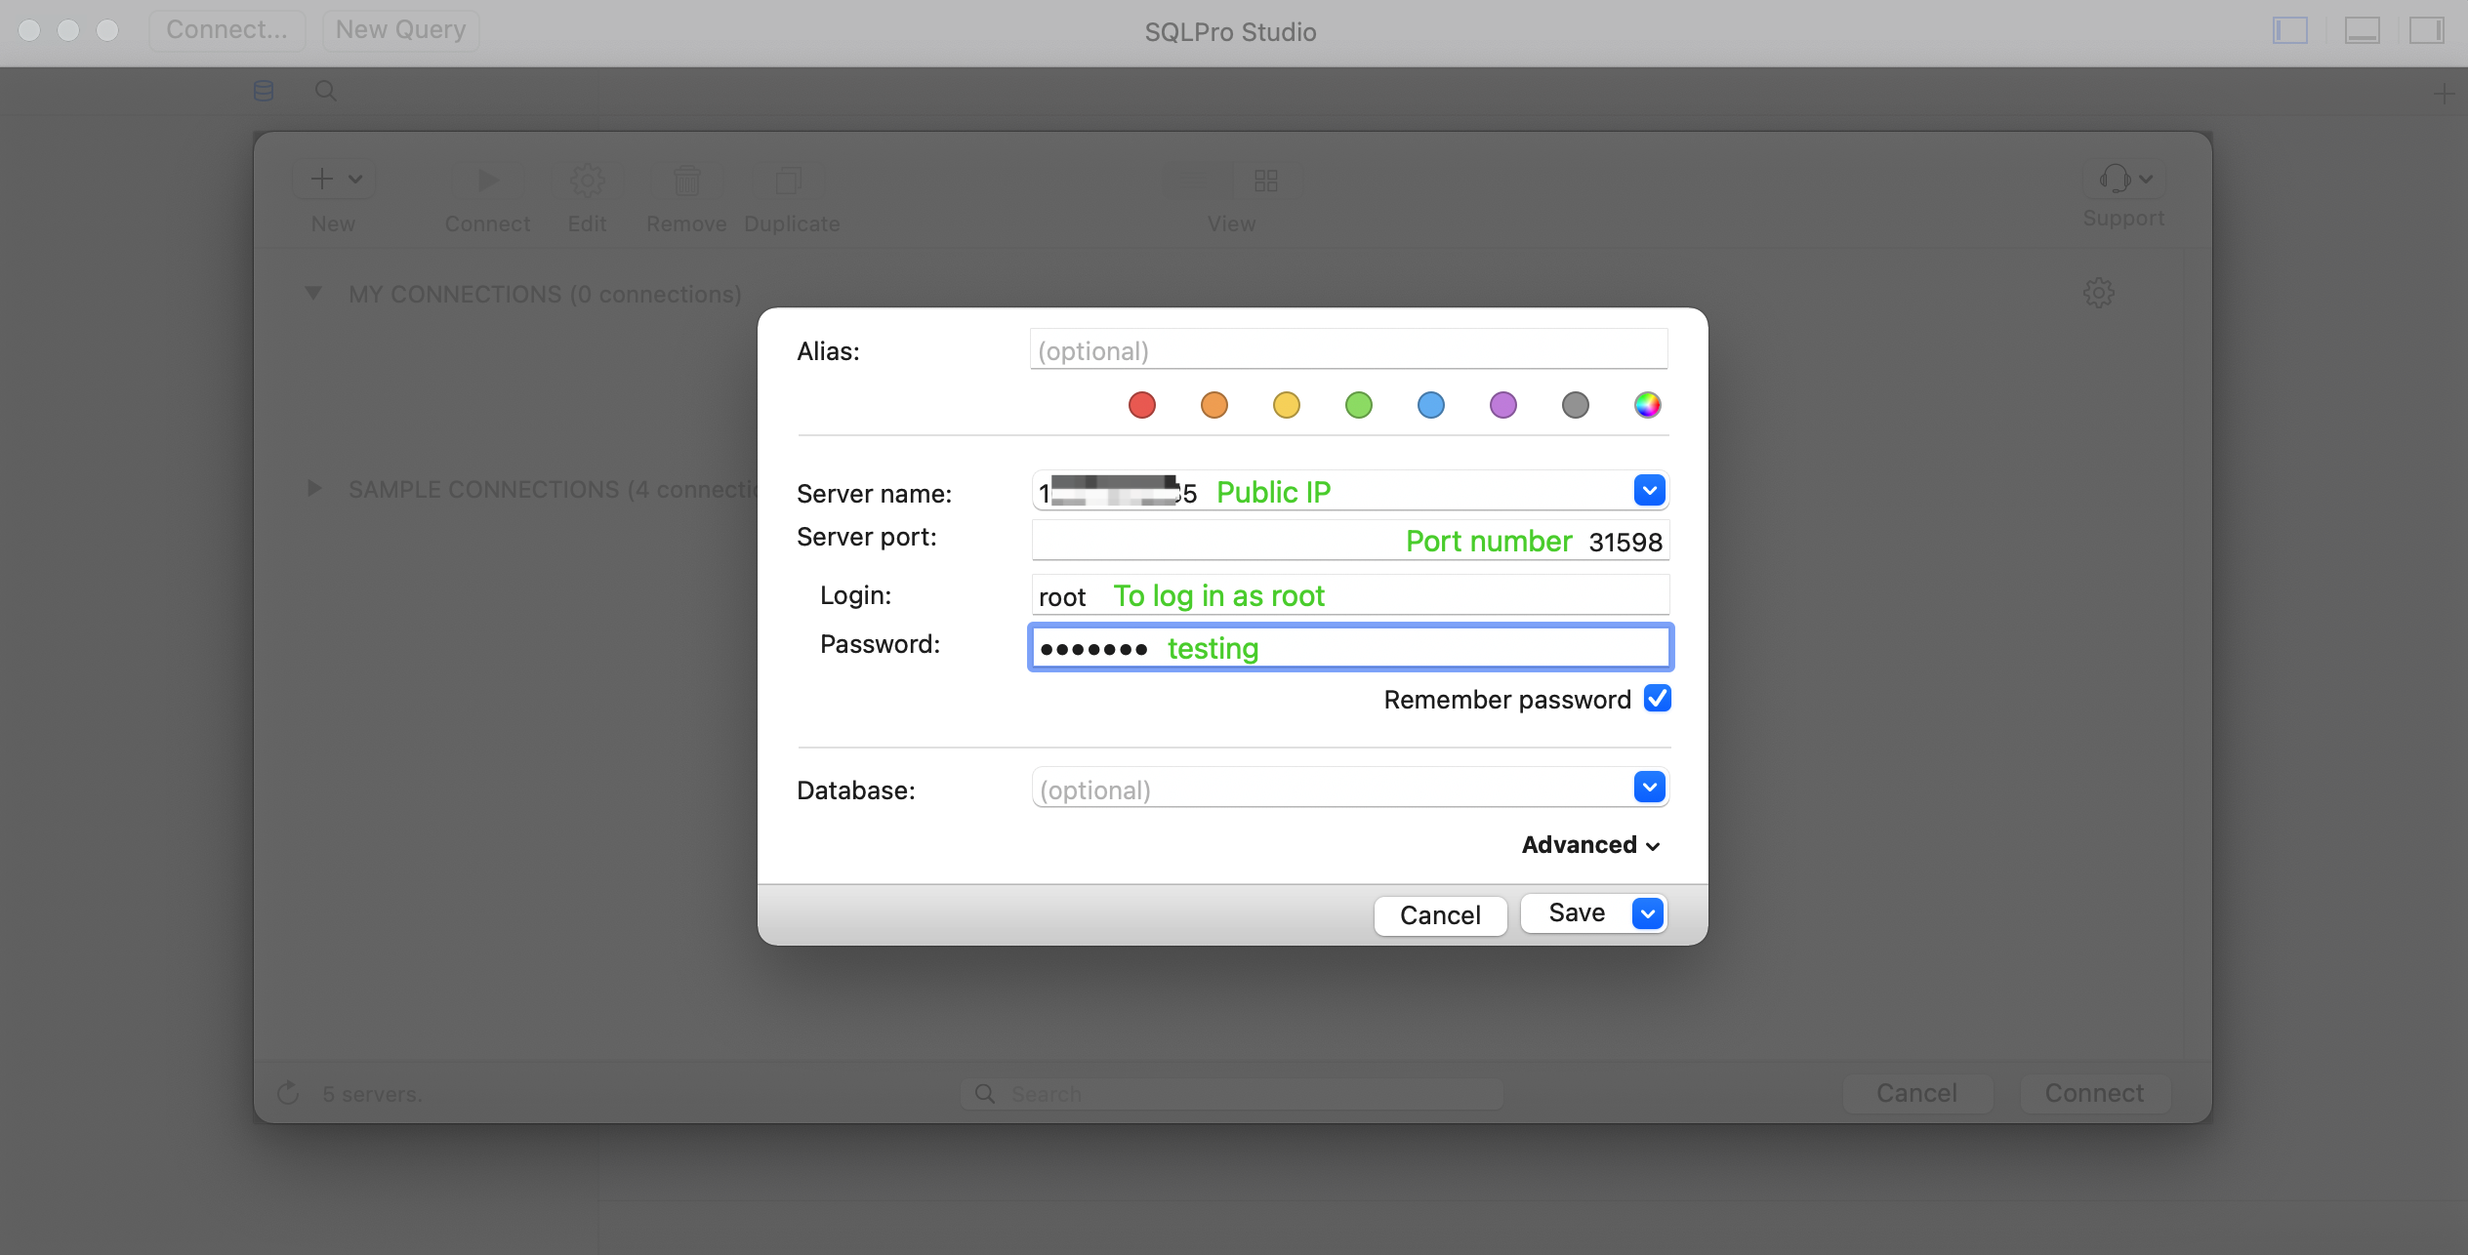Click the Edit gear icon
The width and height of the screenshot is (2468, 1255).
pos(587,180)
